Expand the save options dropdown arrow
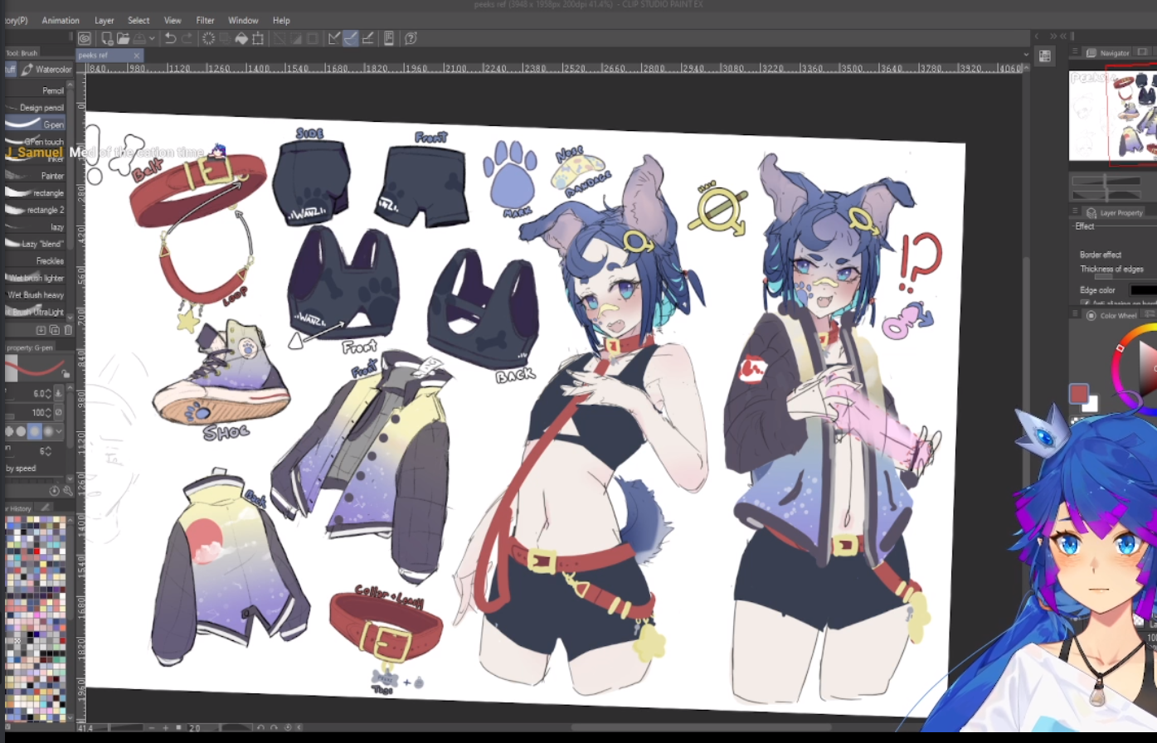 (x=152, y=39)
